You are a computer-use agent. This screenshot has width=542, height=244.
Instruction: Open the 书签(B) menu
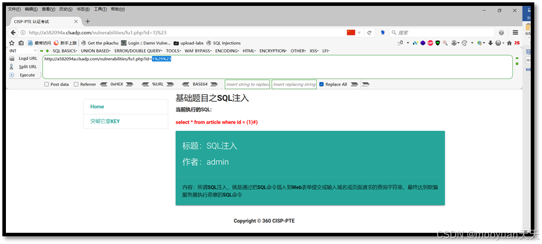point(84,9)
